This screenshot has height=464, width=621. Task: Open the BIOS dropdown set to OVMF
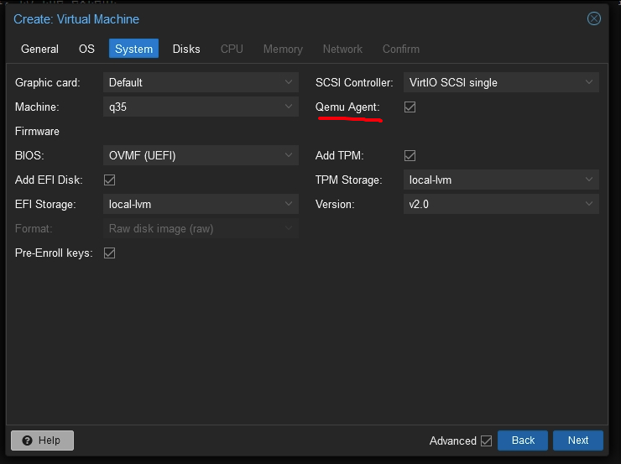(x=201, y=156)
